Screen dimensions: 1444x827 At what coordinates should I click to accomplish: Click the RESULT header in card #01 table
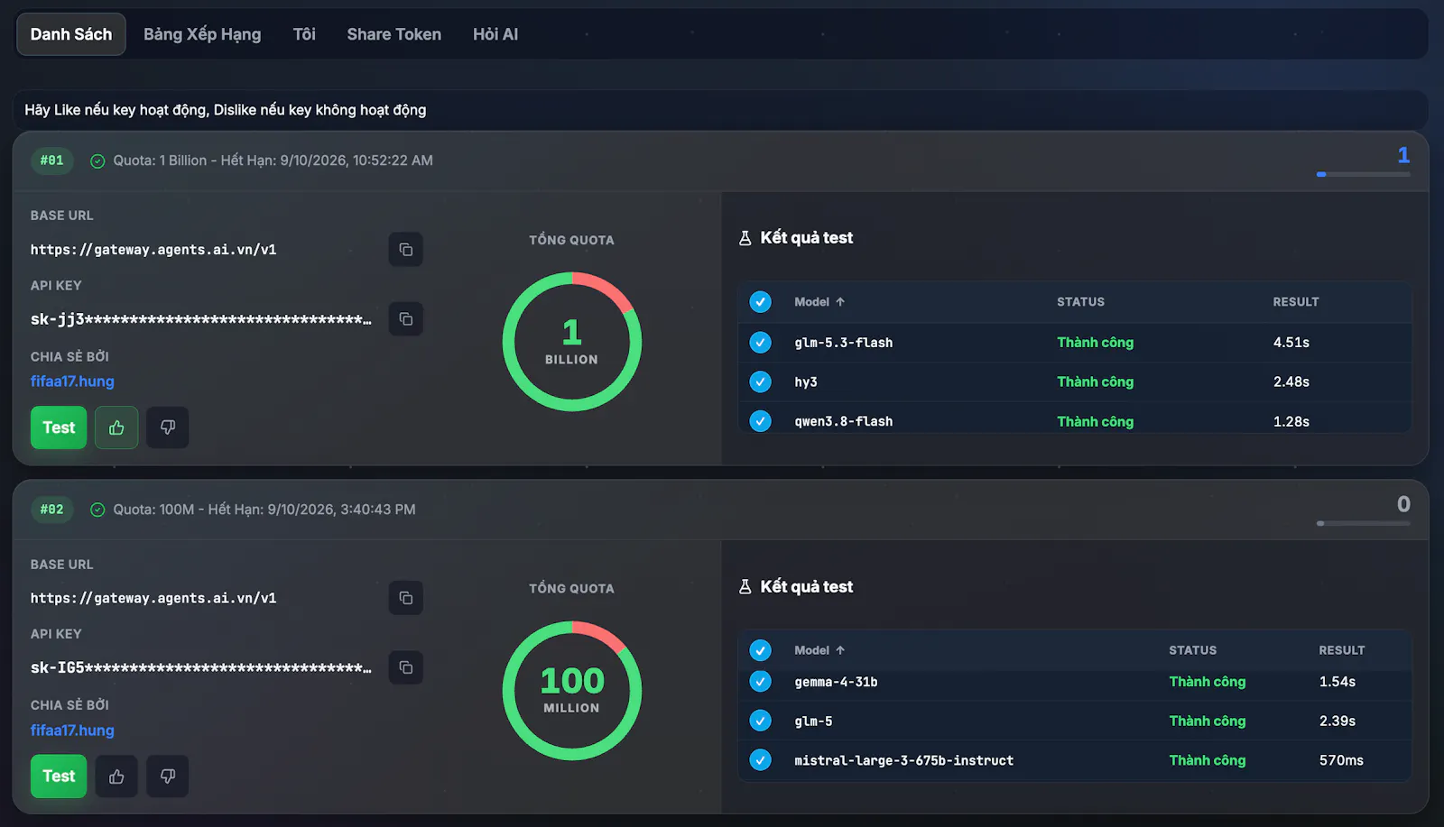(x=1296, y=302)
